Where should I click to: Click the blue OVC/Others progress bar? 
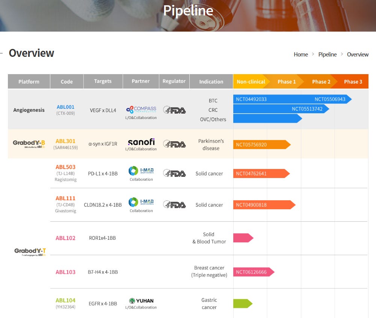(267, 119)
